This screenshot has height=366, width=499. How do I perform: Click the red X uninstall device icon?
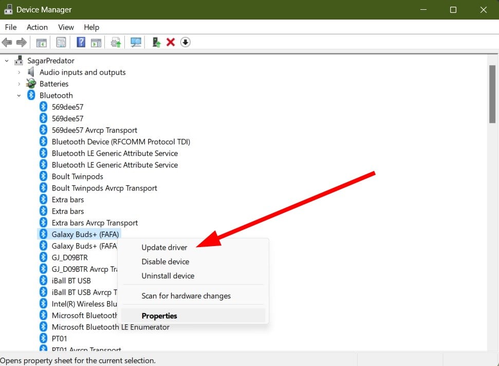(x=171, y=42)
